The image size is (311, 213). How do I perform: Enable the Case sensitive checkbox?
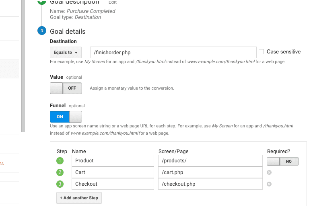(x=262, y=52)
